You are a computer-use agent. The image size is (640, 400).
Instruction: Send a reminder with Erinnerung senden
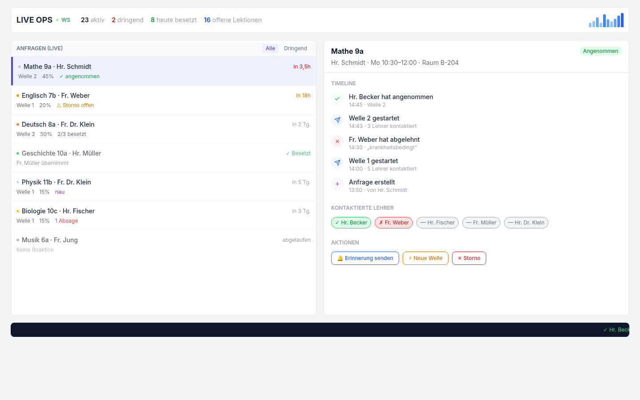tap(365, 258)
